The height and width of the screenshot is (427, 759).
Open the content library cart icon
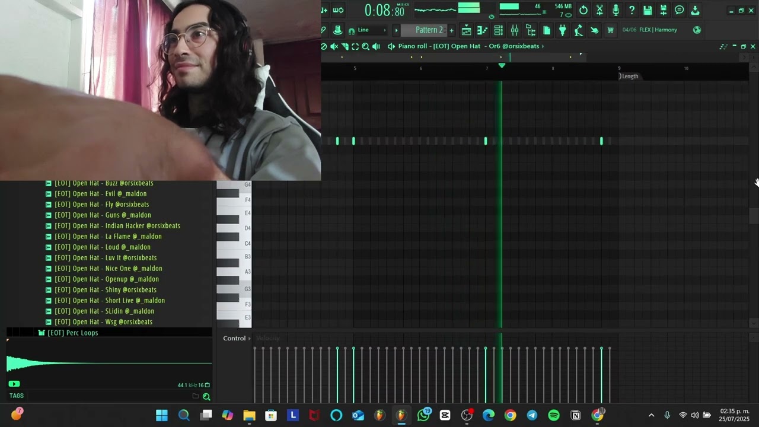point(610,30)
